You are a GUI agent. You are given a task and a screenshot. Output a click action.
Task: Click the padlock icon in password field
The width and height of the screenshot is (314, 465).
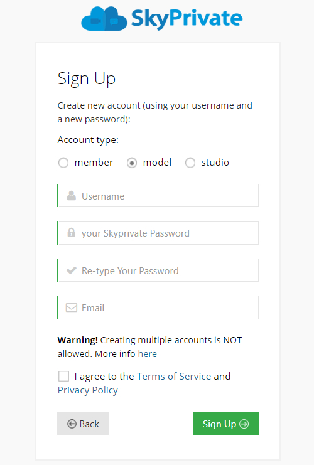coord(71,232)
